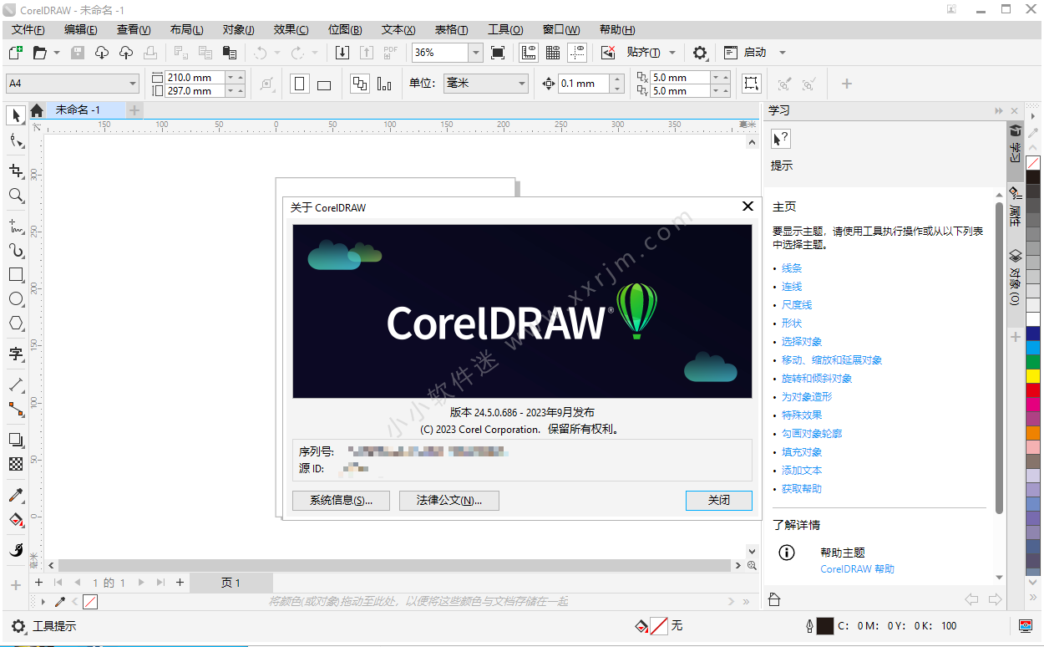Open the units 毫米 dropdown
The width and height of the screenshot is (1044, 647).
[522, 84]
